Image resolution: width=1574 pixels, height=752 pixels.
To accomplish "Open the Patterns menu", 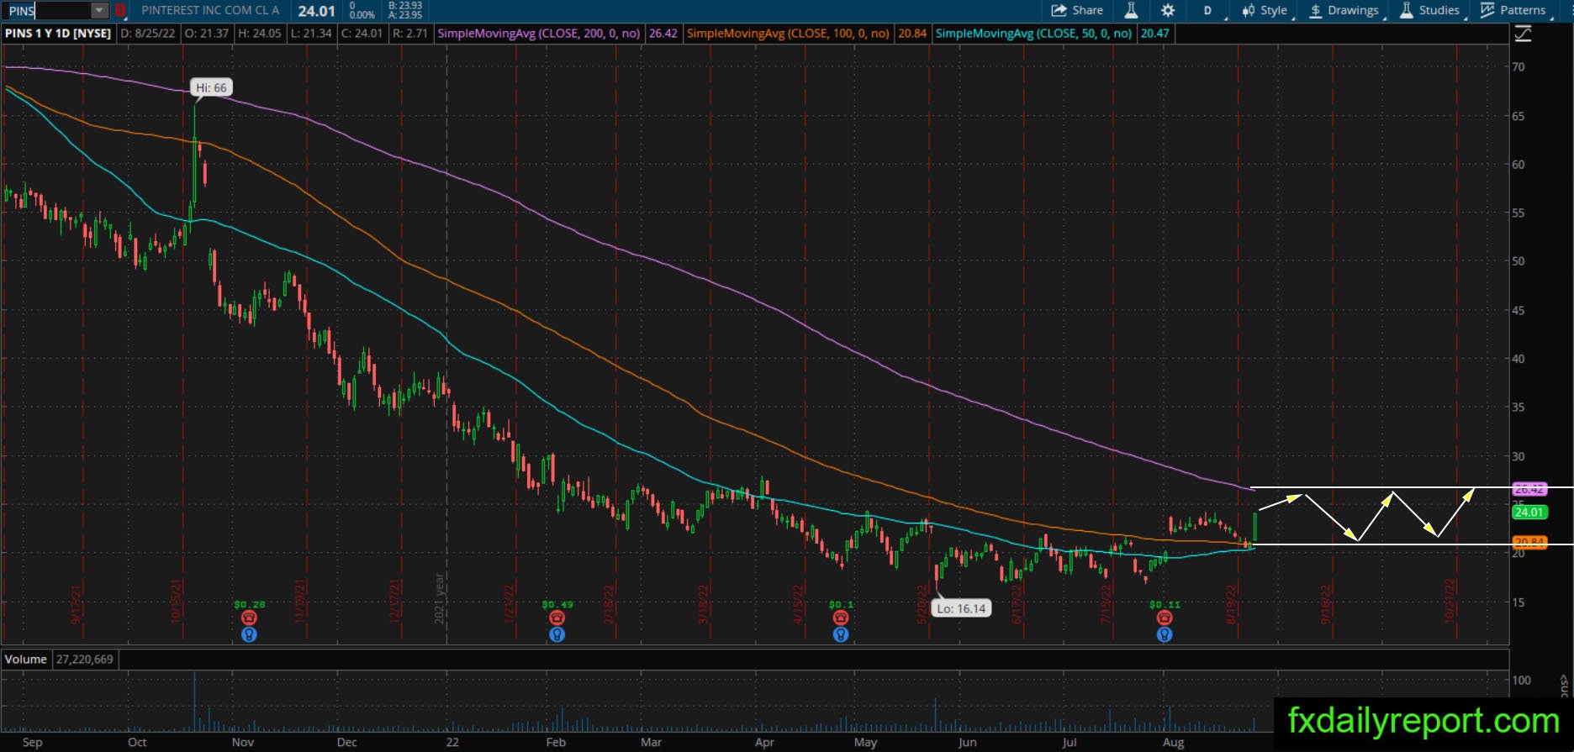I will (x=1513, y=11).
